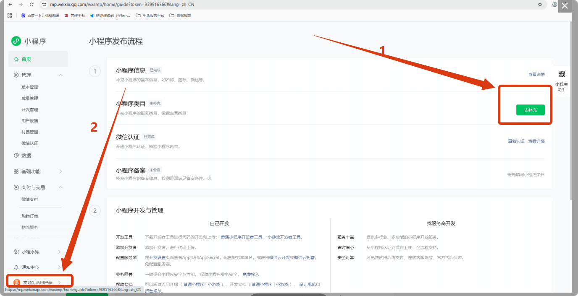Image resolution: width=578 pixels, height=296 pixels.
Task: Expand the 小程序码 menu item
Action: 60,252
